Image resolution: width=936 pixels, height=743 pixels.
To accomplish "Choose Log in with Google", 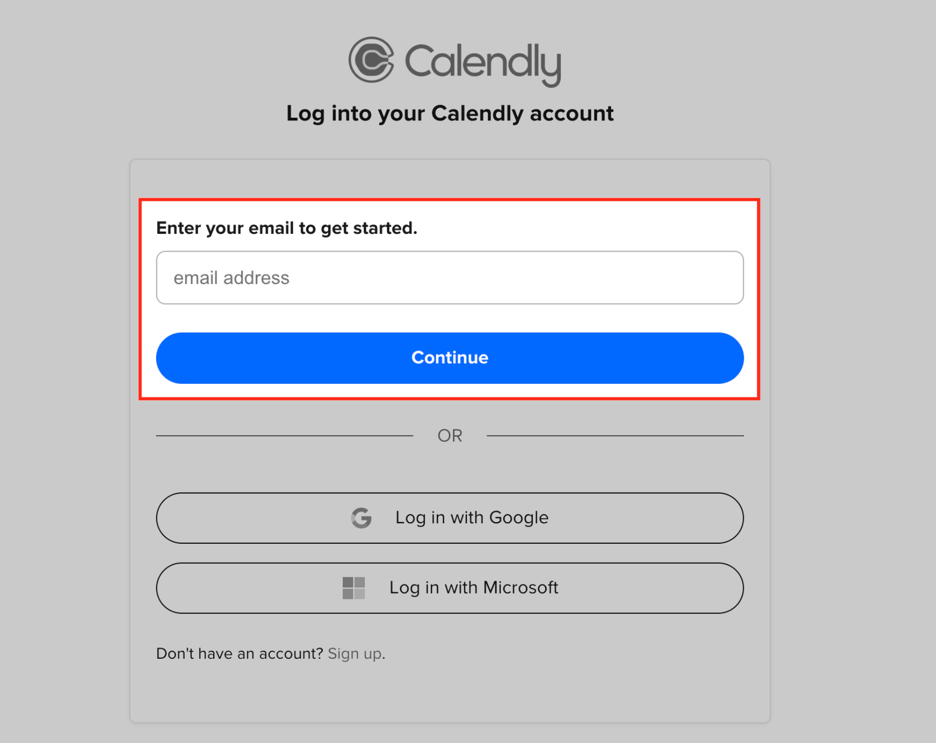I will [x=450, y=518].
